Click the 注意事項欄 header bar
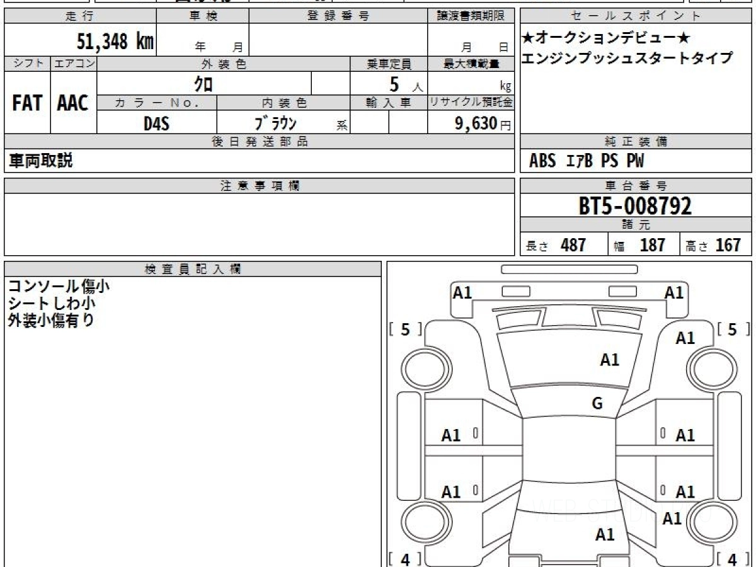Screen dimensions: 756x567 [x=260, y=186]
